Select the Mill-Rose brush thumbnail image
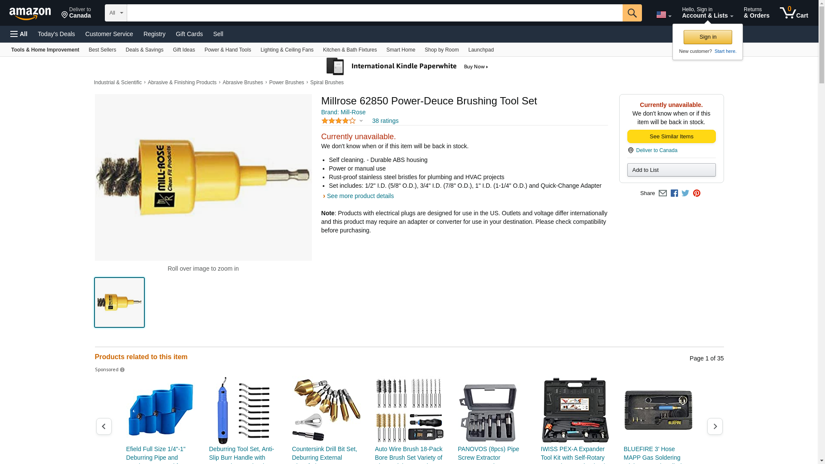 119,302
